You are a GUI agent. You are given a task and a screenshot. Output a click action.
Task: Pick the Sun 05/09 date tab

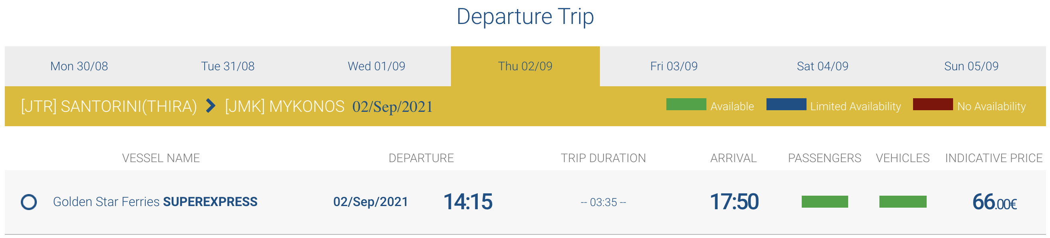[971, 66]
